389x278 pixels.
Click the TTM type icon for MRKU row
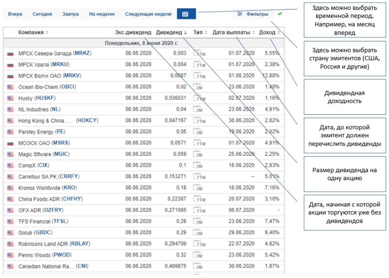tap(199, 64)
